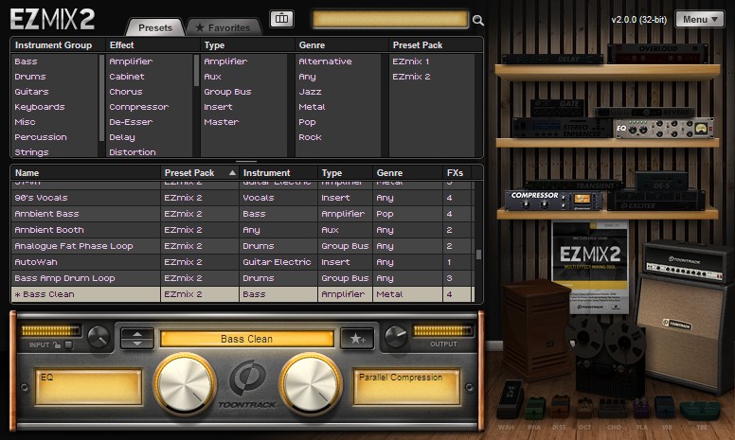735x440 pixels.
Task: Select the 90's Vocals preset row
Action: 241,198
